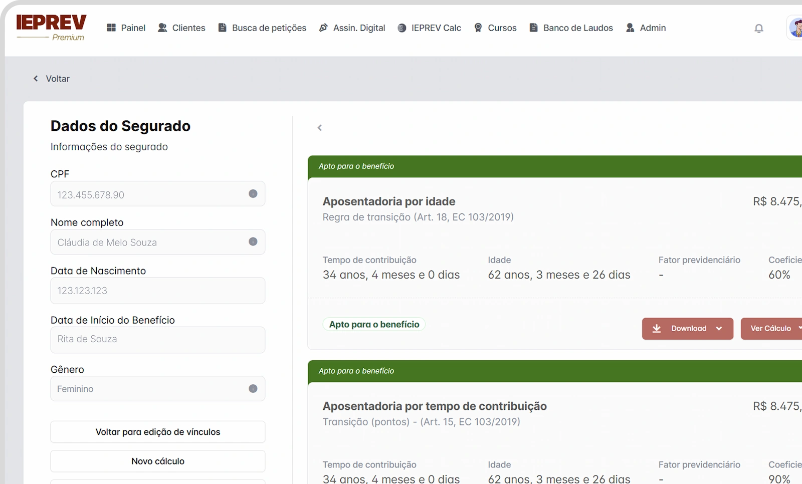
Task: Click Apto para o benefício status badge
Action: pyautogui.click(x=374, y=324)
